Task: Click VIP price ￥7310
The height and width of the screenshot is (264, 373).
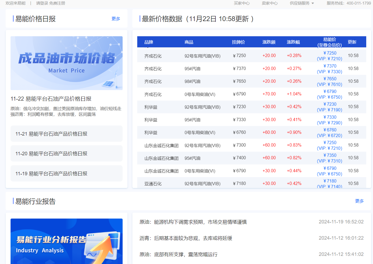Action: 329,161
